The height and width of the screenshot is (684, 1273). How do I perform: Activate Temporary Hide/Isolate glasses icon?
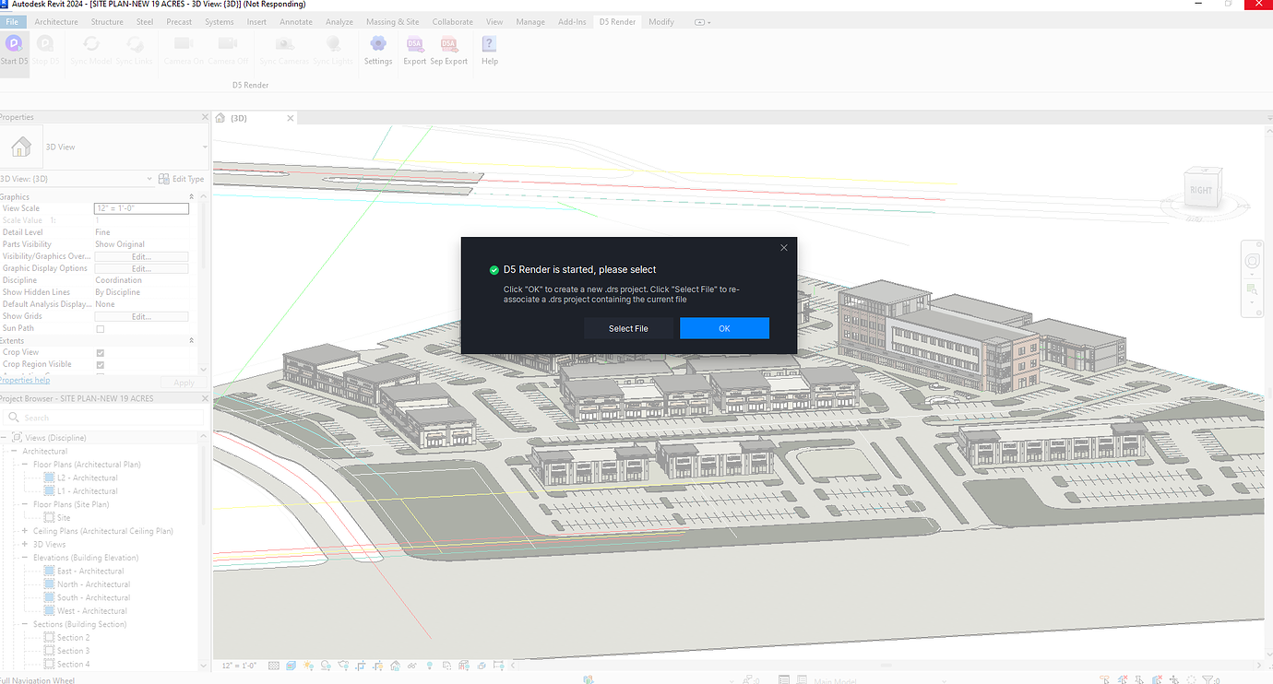(411, 665)
